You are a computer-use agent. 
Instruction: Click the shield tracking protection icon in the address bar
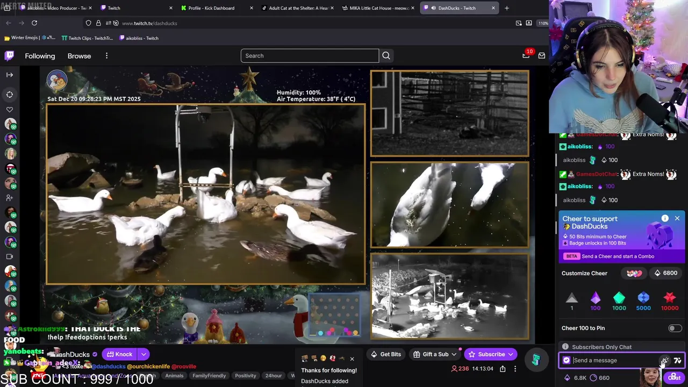pyautogui.click(x=89, y=23)
